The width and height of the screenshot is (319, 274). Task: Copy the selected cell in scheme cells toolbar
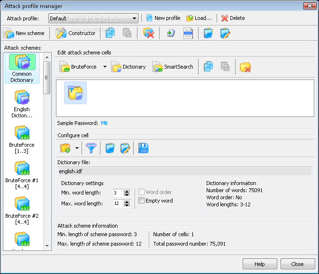click(209, 67)
